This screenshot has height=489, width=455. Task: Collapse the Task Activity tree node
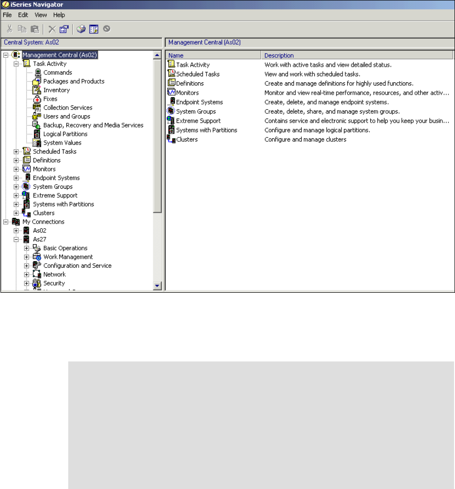[x=16, y=64]
